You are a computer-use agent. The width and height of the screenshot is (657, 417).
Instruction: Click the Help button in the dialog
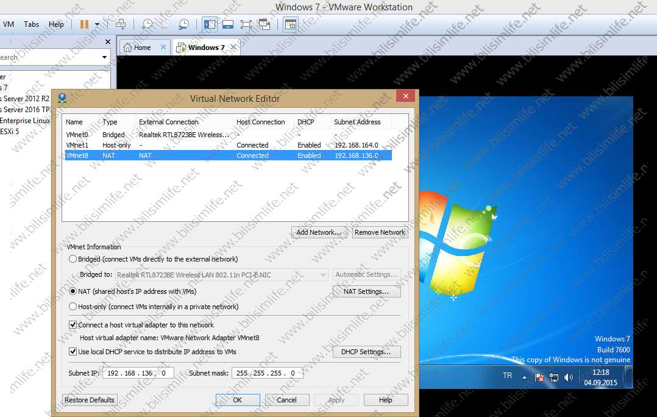(385, 400)
